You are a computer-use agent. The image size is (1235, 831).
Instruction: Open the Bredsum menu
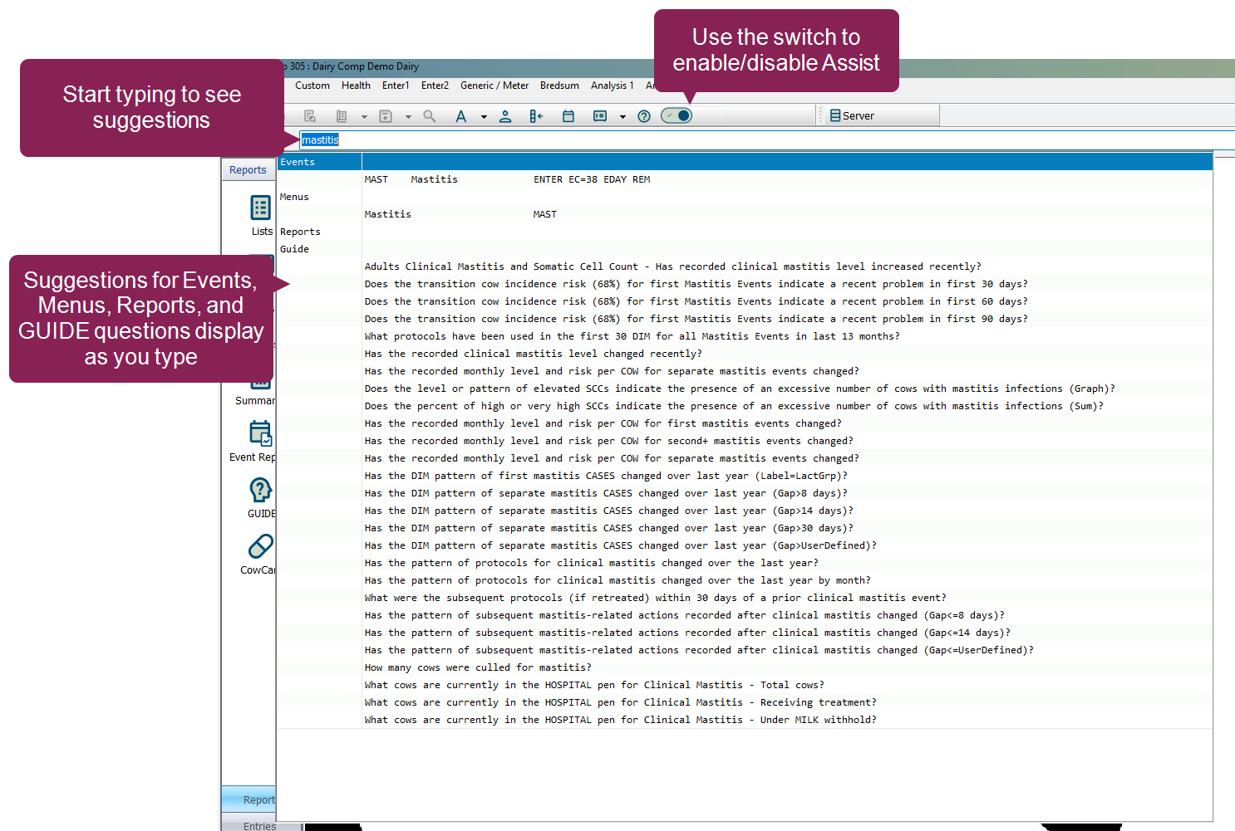[x=559, y=86]
